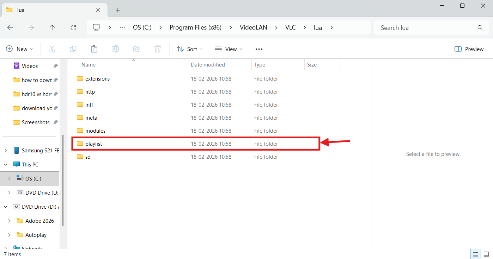The height and width of the screenshot is (259, 493).
Task: Open the Sort dropdown
Action: pyautogui.click(x=189, y=49)
